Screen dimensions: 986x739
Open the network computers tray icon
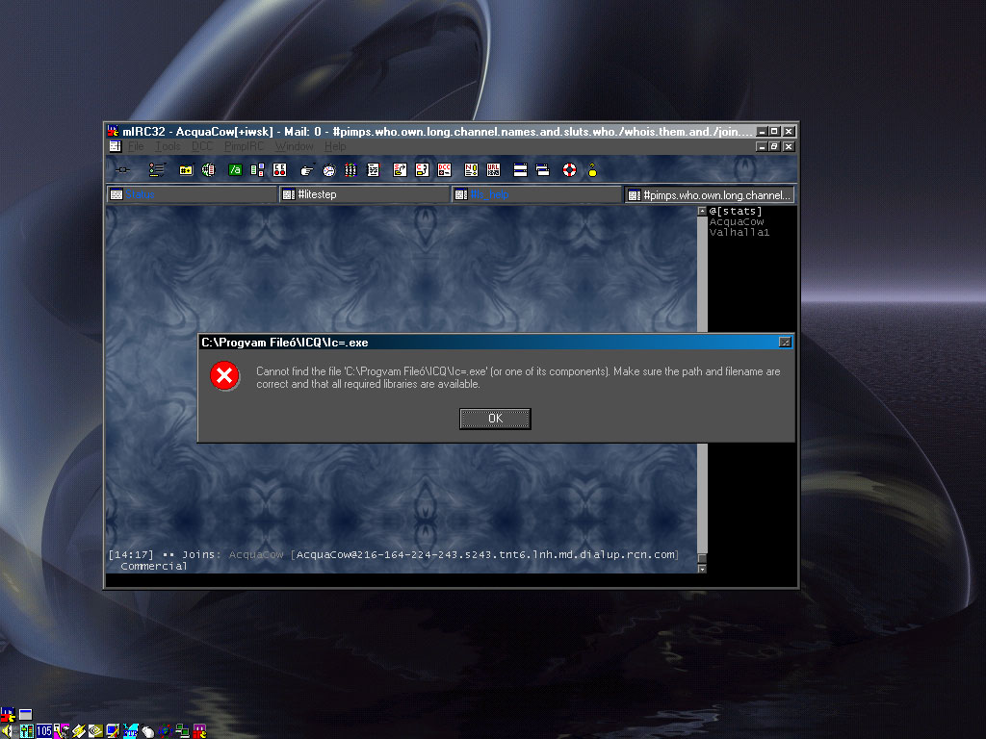click(x=182, y=731)
